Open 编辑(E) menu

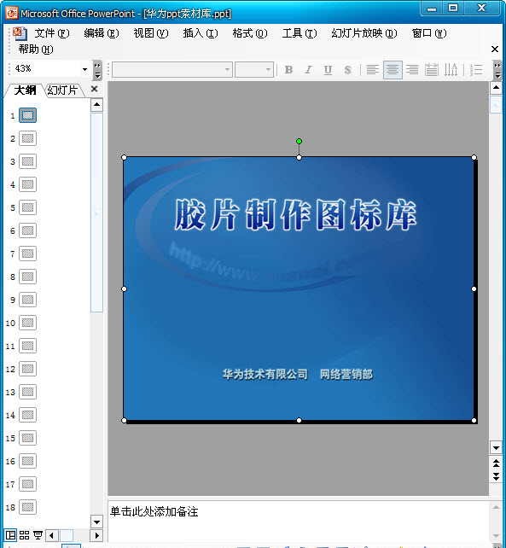102,33
